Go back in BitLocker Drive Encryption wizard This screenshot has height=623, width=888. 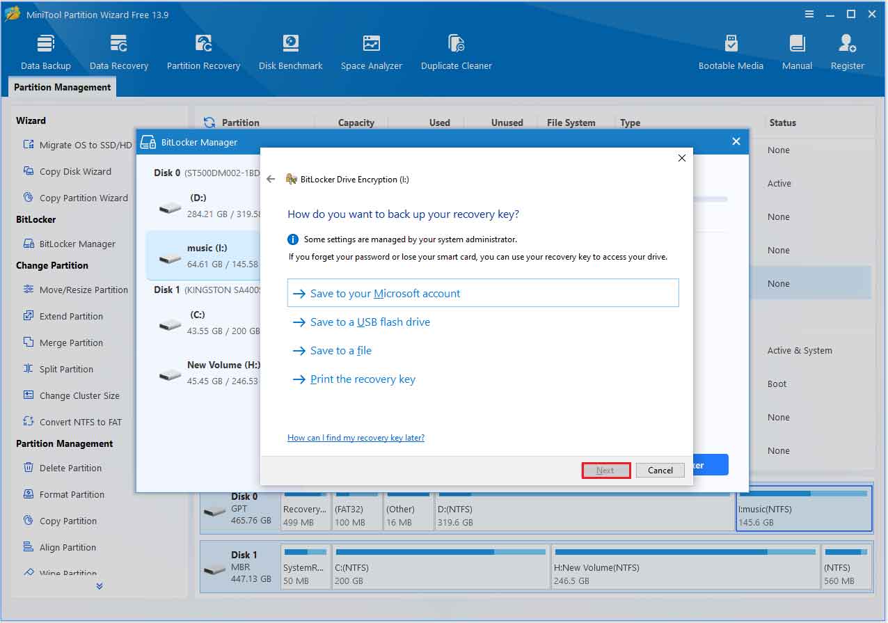[271, 179]
